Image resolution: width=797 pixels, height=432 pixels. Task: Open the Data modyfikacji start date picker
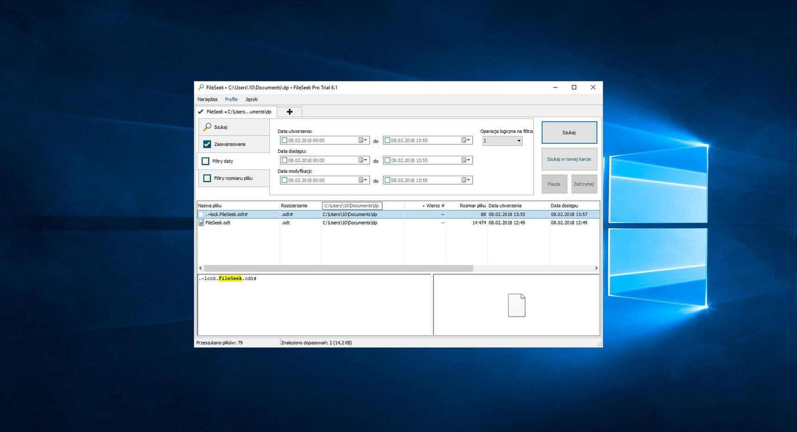pyautogui.click(x=363, y=180)
